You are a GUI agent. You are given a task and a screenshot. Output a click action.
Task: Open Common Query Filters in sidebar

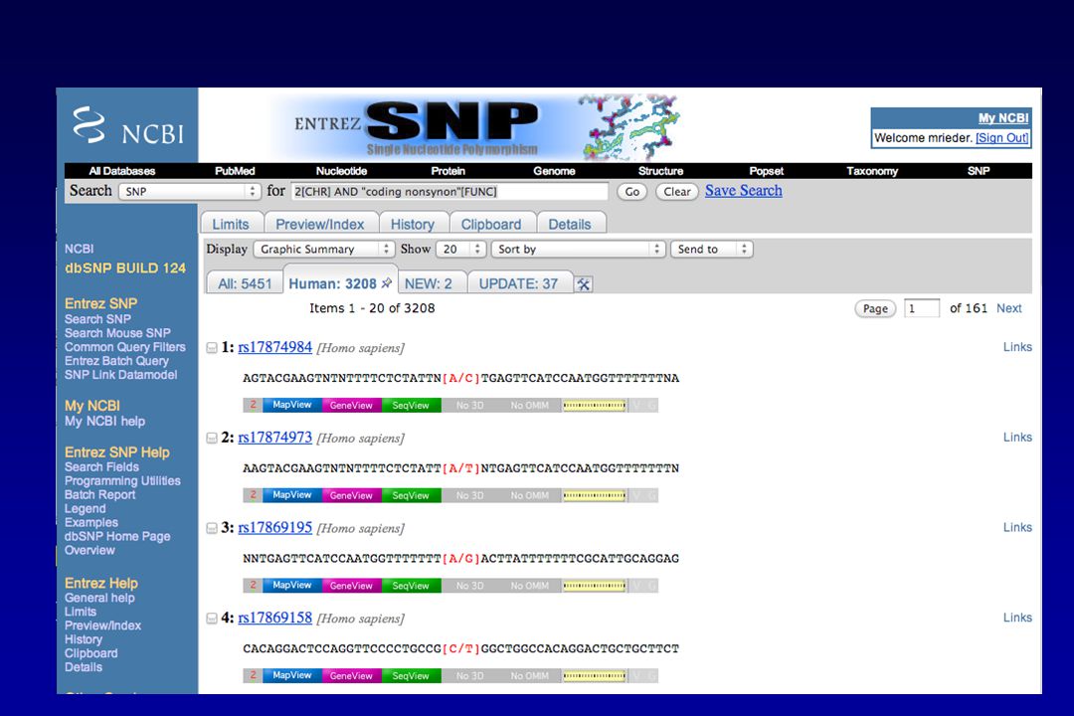coord(124,347)
